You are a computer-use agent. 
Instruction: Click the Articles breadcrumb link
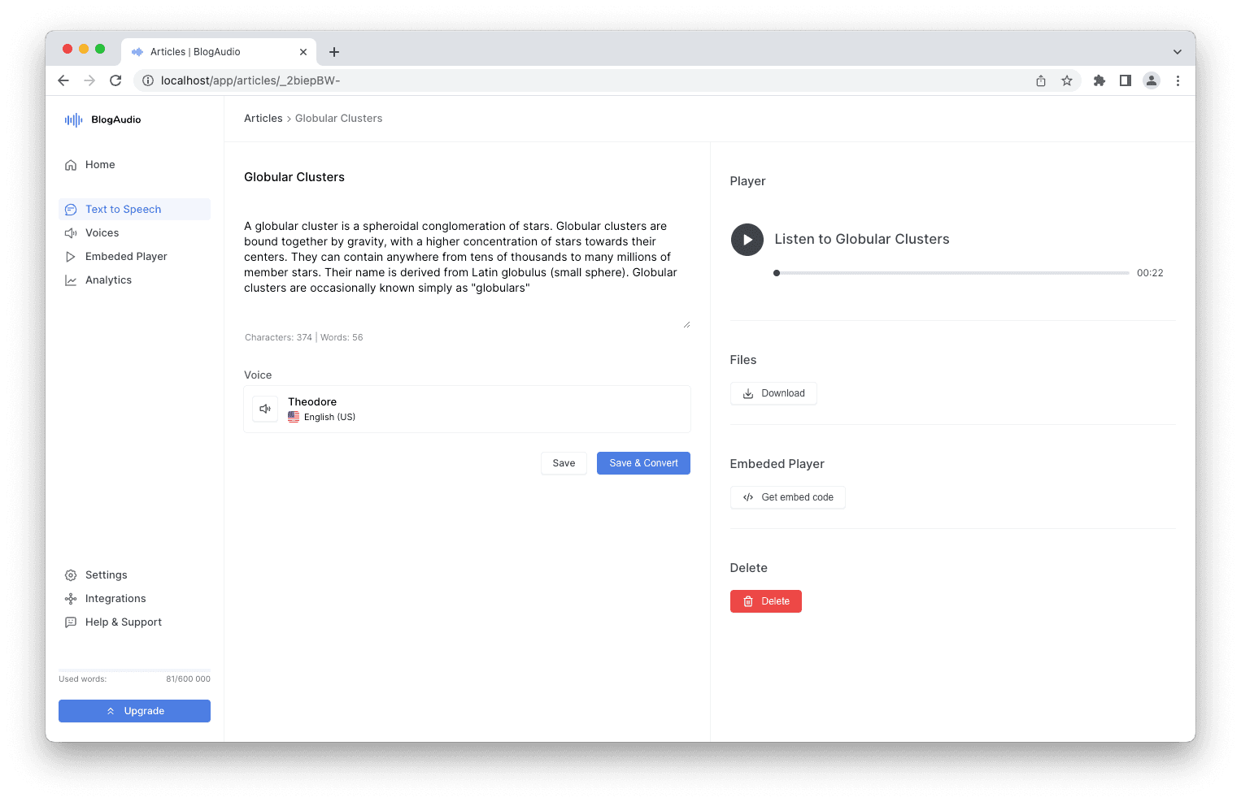tap(263, 119)
